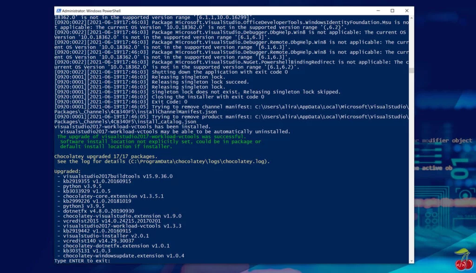Click 'kb2919442 v1.0.20160915' entry

click(x=97, y=231)
